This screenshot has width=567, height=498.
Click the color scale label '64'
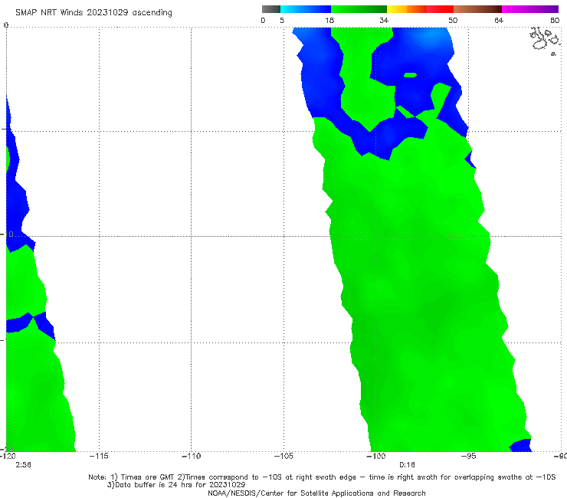(499, 21)
